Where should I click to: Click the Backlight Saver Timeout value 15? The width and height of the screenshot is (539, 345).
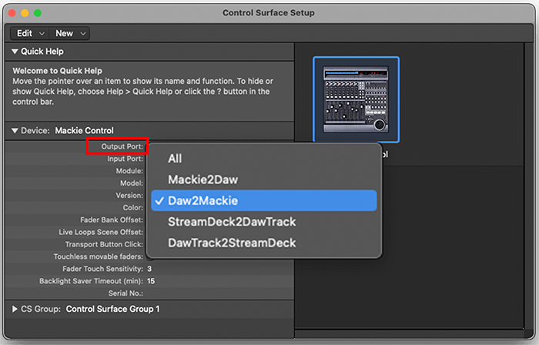[151, 281]
